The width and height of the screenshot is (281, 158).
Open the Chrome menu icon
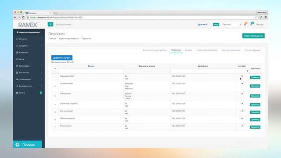(x=266, y=18)
